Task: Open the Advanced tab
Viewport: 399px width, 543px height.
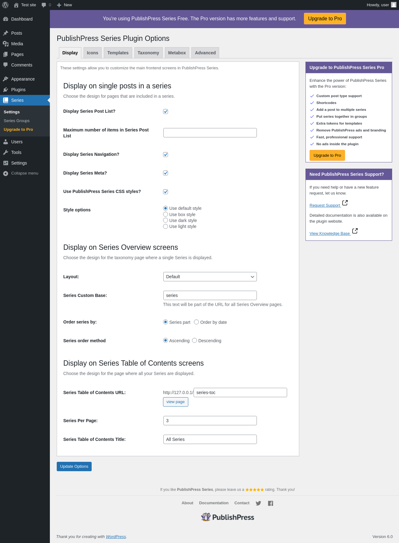Action: click(x=205, y=53)
